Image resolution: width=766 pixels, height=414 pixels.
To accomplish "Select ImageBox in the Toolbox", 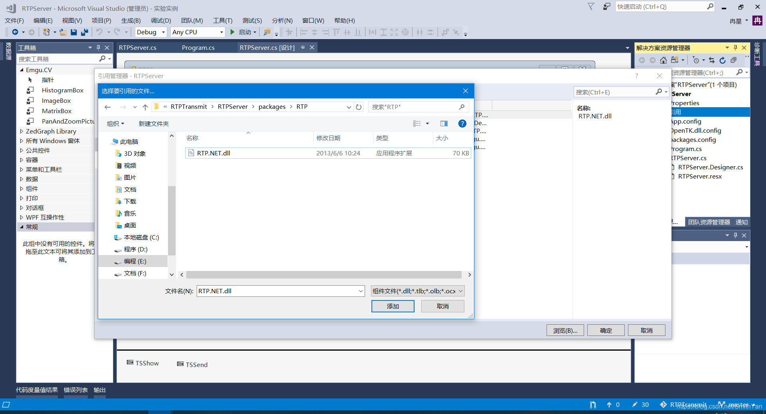I will click(x=56, y=101).
